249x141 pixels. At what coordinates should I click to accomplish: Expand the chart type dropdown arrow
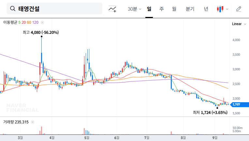point(227,9)
